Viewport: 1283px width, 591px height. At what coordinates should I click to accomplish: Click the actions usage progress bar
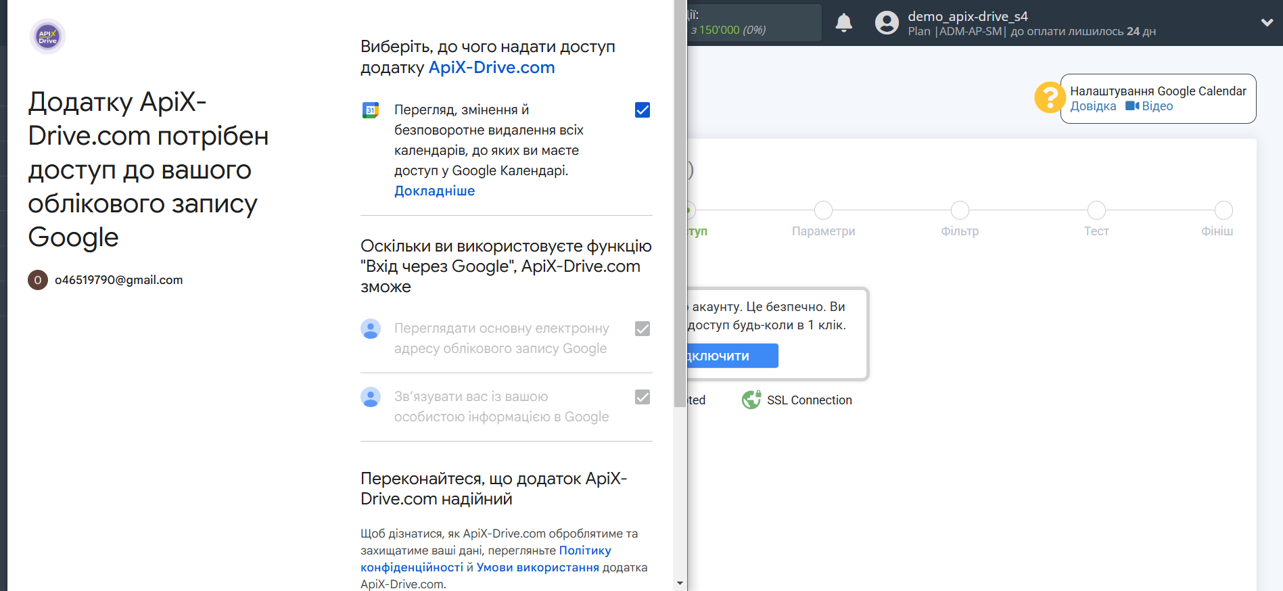(x=754, y=22)
